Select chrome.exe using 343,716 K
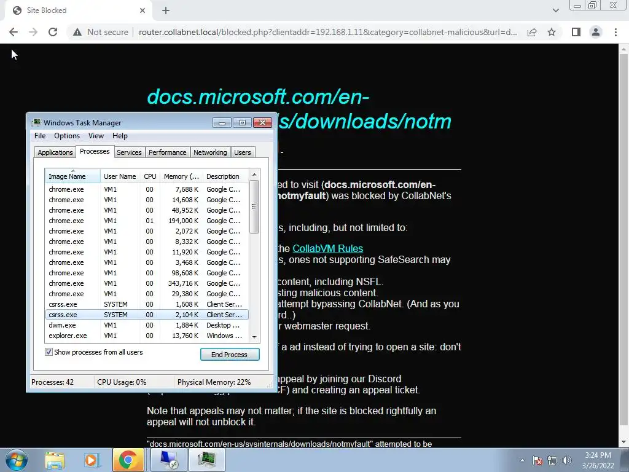The height and width of the screenshot is (472, 629). click(147, 283)
